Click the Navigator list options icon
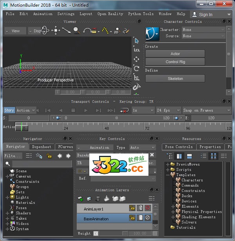235x241 pixels. (29, 156)
